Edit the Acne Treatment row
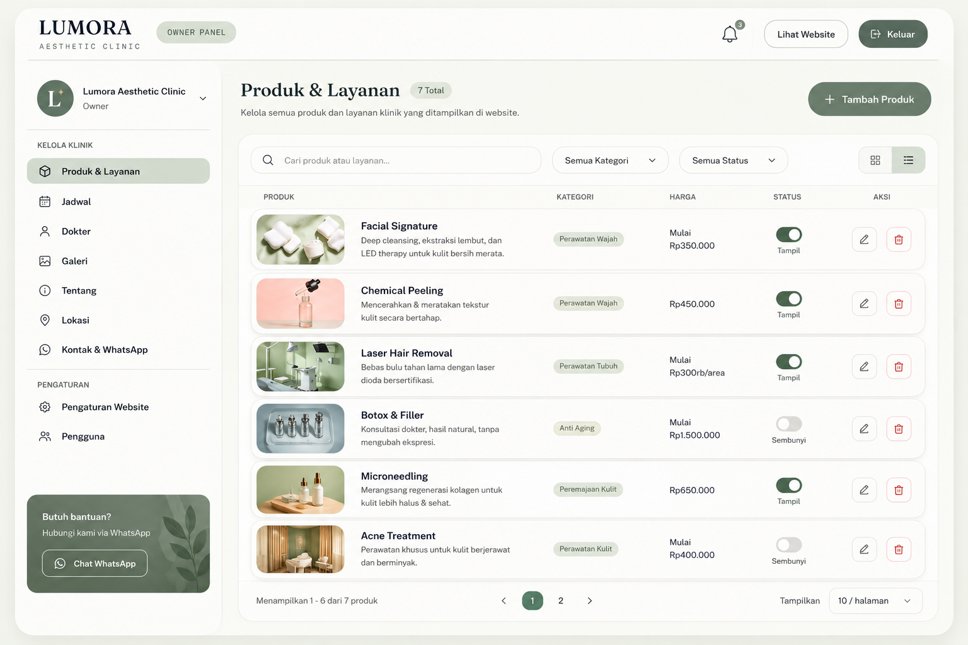 [x=864, y=549]
